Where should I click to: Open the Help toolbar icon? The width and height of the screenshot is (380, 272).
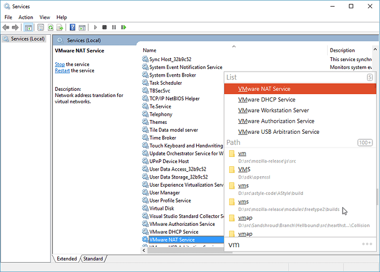[x=73, y=28]
